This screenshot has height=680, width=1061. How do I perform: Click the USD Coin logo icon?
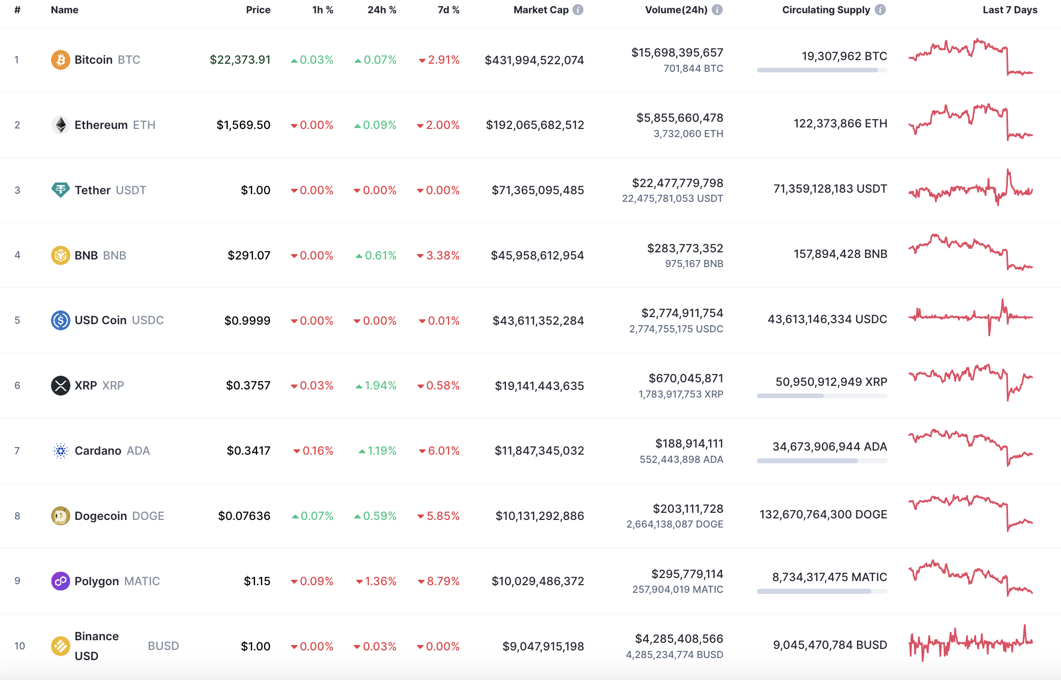[61, 320]
